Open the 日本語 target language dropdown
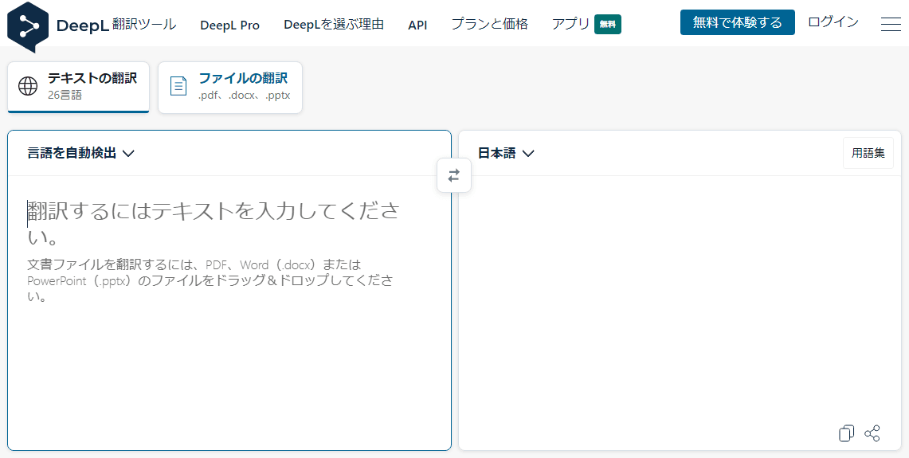Screen dimensions: 909x458 coord(506,153)
